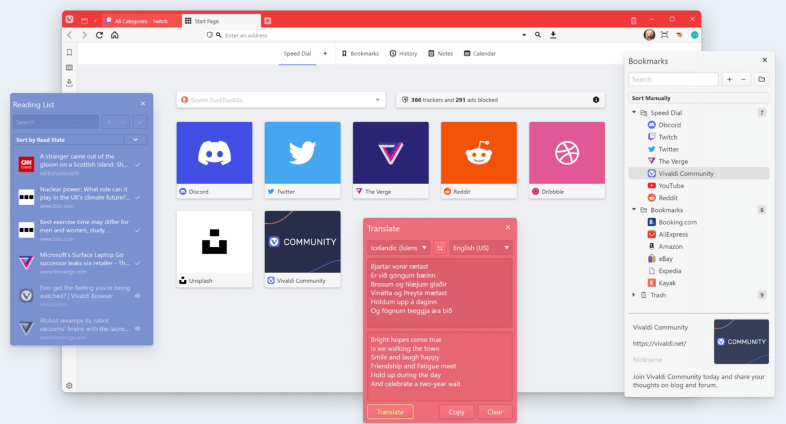The width and height of the screenshot is (786, 424).
Task: Toggle read state of the CNN Scottish island article
Action: [138, 165]
